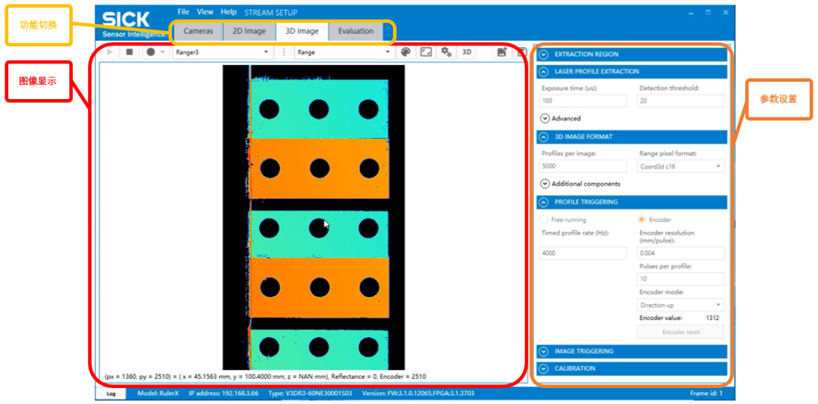Open the File menu
This screenshot has height=404, width=818.
(183, 12)
